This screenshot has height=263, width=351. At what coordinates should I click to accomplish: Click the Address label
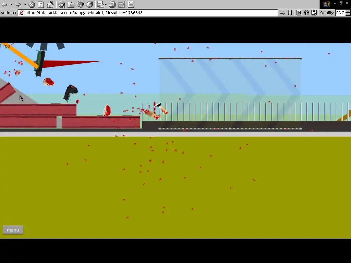click(8, 13)
